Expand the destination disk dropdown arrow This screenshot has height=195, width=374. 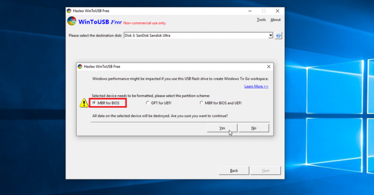[271, 36]
